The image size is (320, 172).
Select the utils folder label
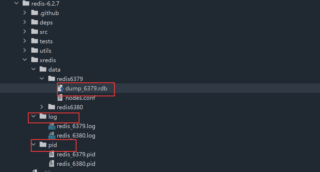tap(45, 51)
